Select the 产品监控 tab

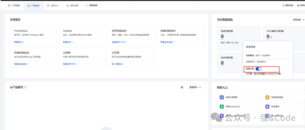33,6
